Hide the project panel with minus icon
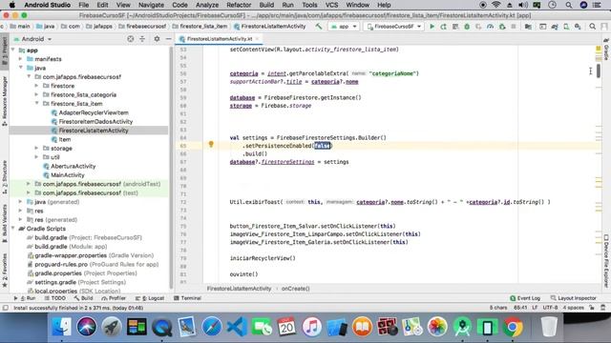This screenshot has width=611, height=343. pos(168,39)
